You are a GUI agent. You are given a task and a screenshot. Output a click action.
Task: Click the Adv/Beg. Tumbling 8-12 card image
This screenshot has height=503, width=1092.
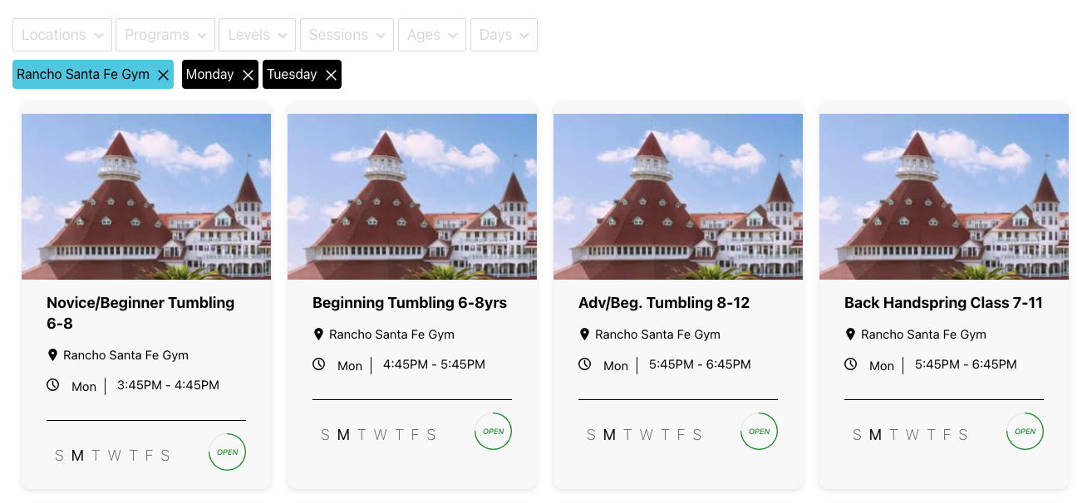[677, 197]
